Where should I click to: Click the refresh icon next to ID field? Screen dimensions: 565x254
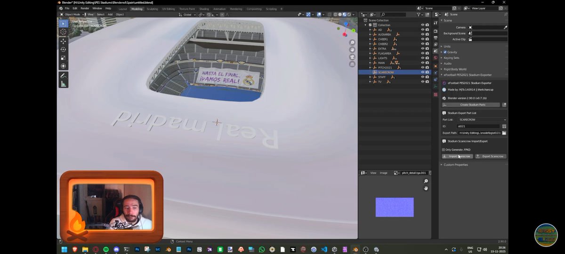[x=504, y=126]
